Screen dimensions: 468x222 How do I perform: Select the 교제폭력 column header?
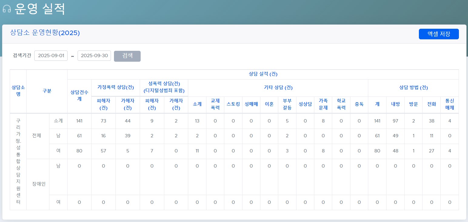click(x=215, y=104)
